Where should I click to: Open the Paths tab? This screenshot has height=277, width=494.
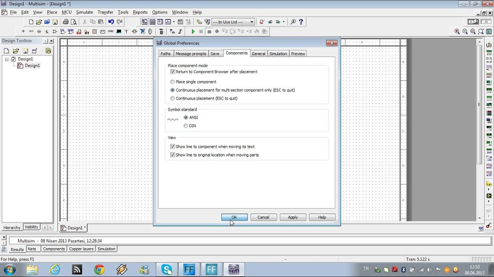[x=166, y=54]
